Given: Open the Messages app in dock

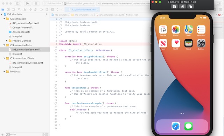Looking at the screenshot, I should (188, 126).
